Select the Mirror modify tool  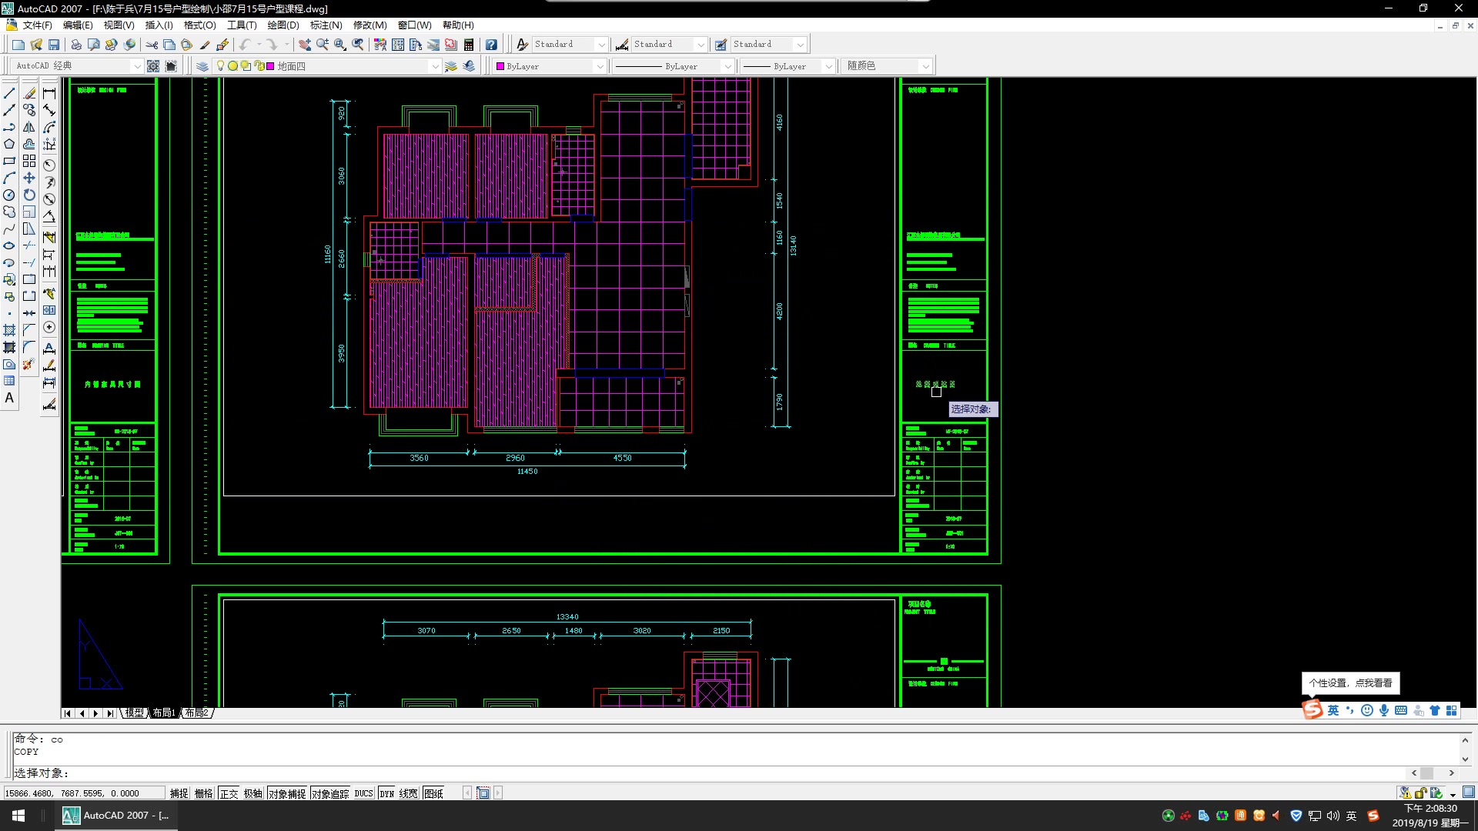tap(29, 127)
